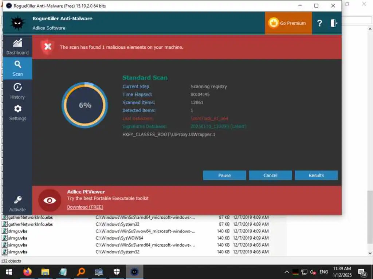Click the Adlice PEViewer eye icon

click(x=50, y=201)
